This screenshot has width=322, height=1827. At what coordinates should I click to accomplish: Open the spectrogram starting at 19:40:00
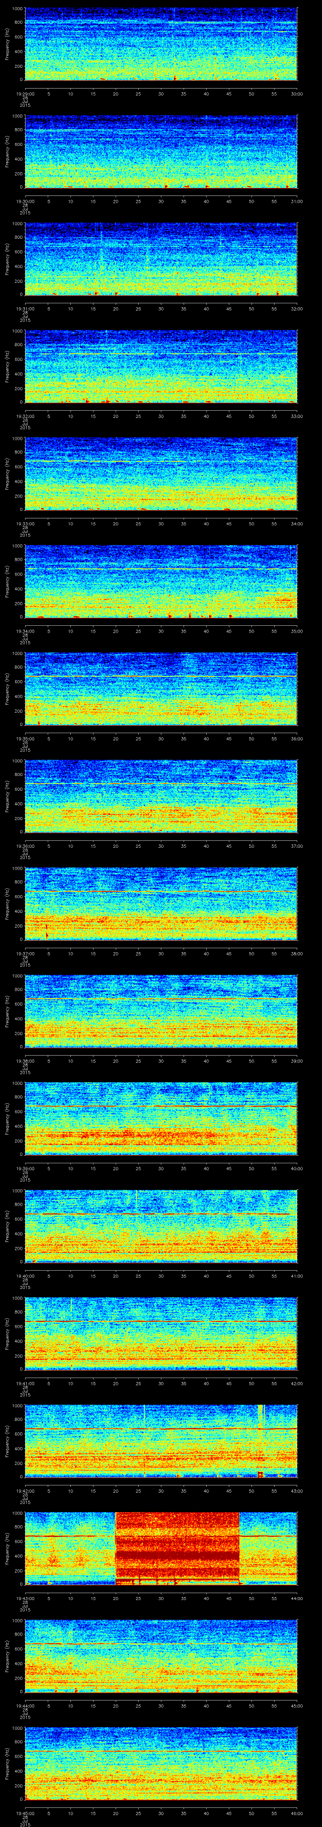(161, 1226)
